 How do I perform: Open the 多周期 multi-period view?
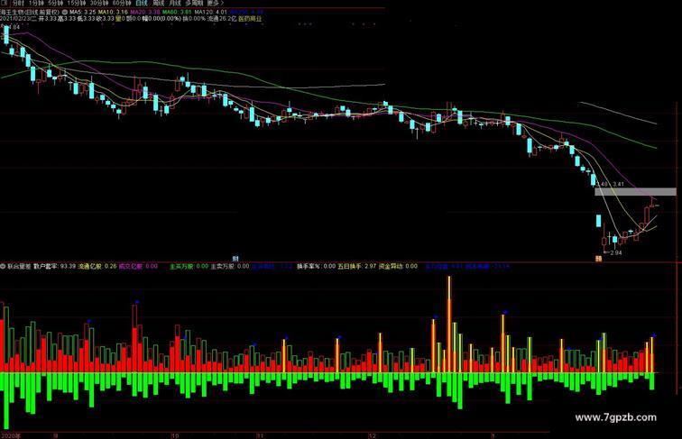(x=195, y=3)
